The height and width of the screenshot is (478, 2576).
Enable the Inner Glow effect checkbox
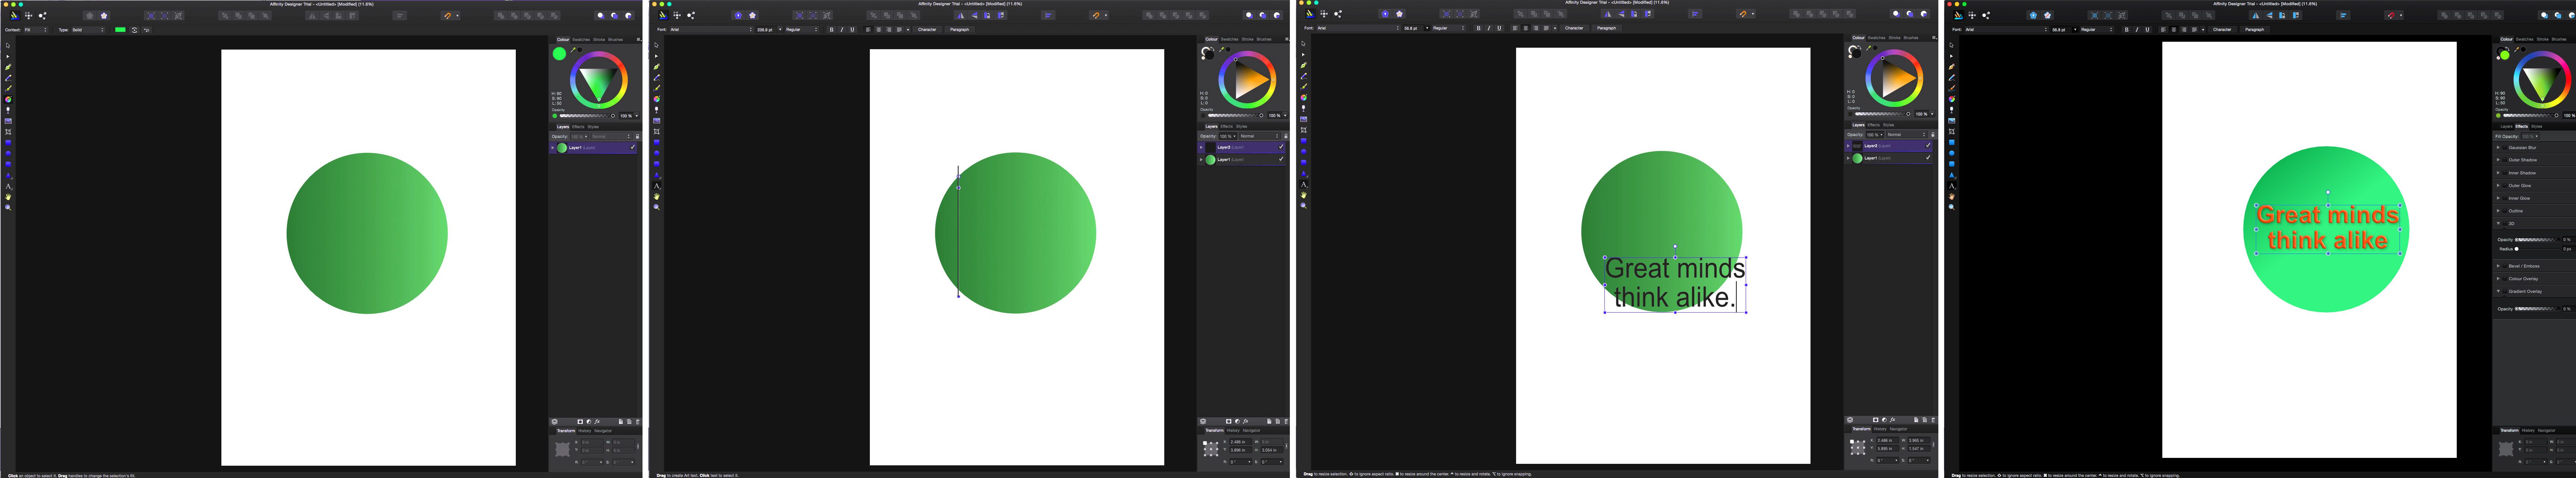2504,198
